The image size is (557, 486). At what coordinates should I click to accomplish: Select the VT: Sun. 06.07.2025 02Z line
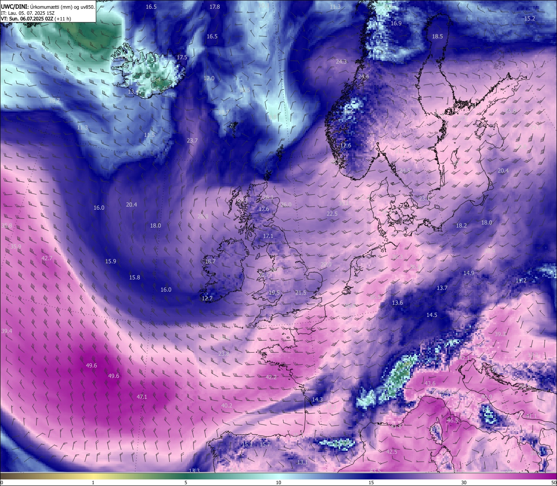pyautogui.click(x=36, y=19)
